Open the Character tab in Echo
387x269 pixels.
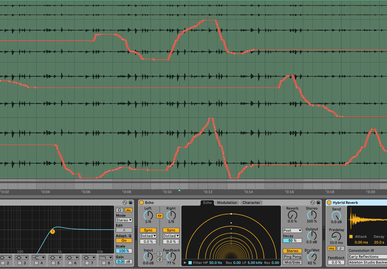[252, 202]
